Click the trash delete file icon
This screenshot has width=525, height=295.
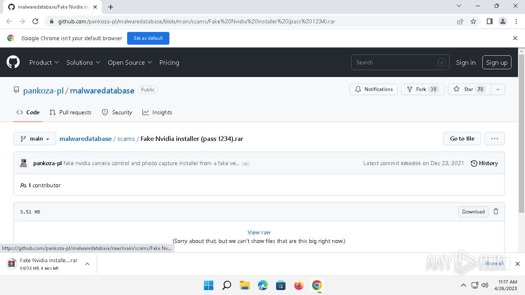[x=496, y=211]
